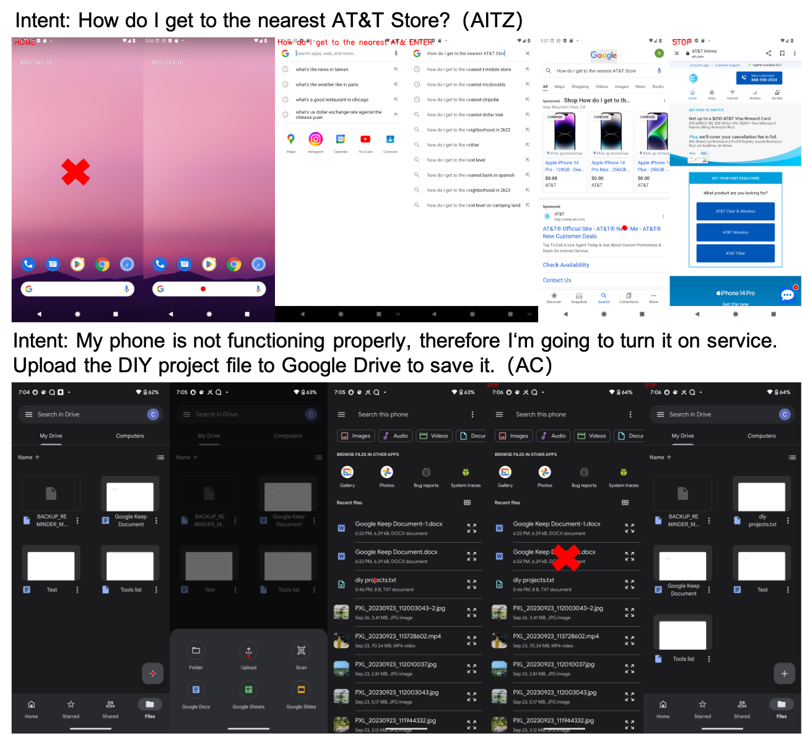Tap the bookmark icon beside AT&T Home

coord(782,53)
